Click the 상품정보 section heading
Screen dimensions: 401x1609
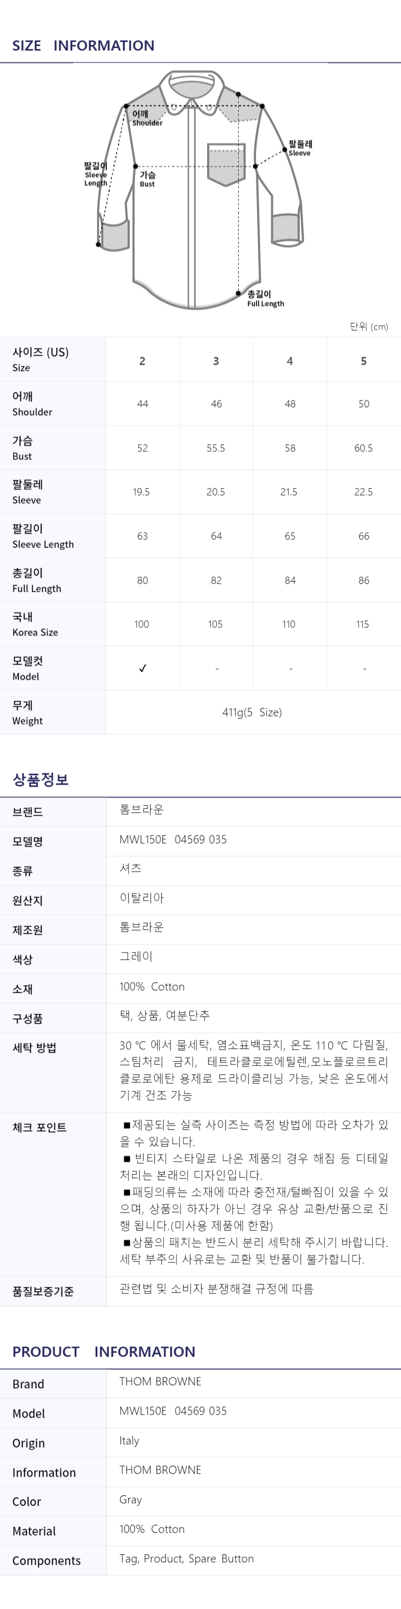[x=41, y=779]
